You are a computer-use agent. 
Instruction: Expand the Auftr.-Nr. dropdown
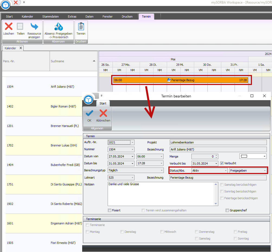132,142
